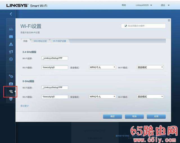Switch to the Wi-Fi保护设置 tab
This screenshot has width=180, height=143.
click(x=59, y=41)
